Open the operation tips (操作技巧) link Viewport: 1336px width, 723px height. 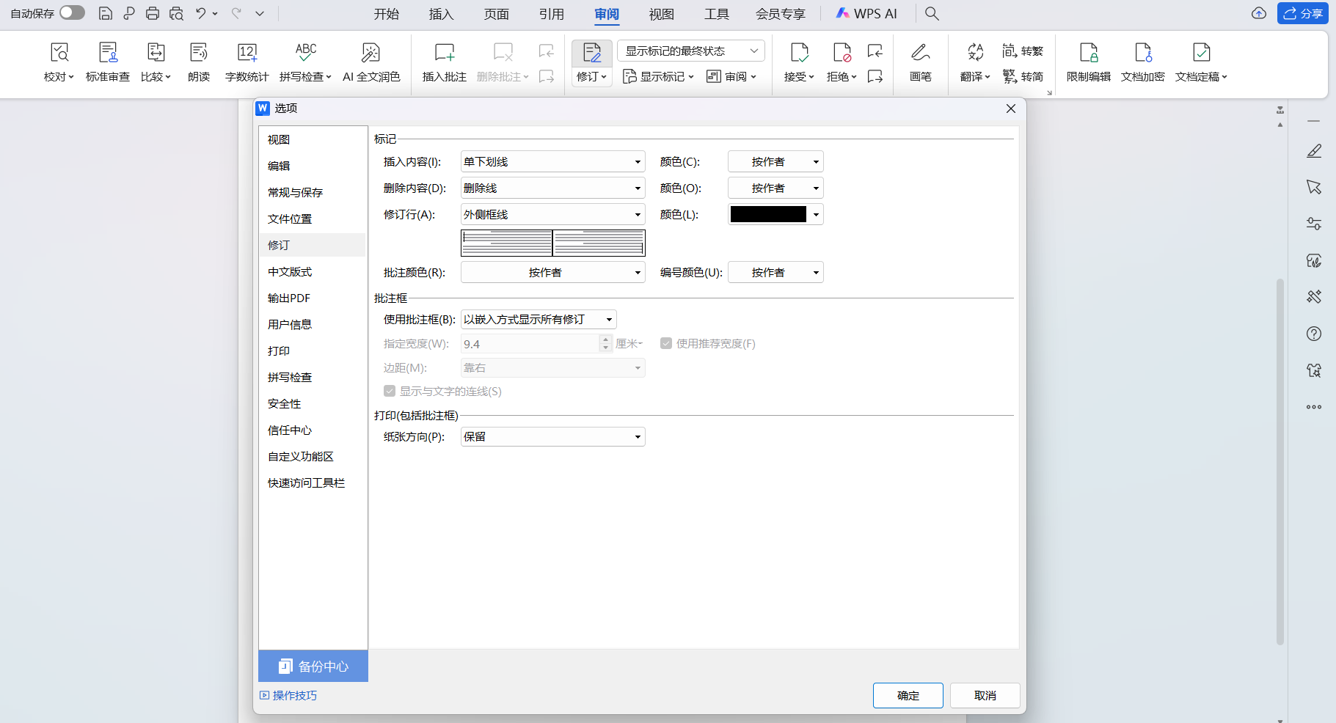pyautogui.click(x=293, y=695)
